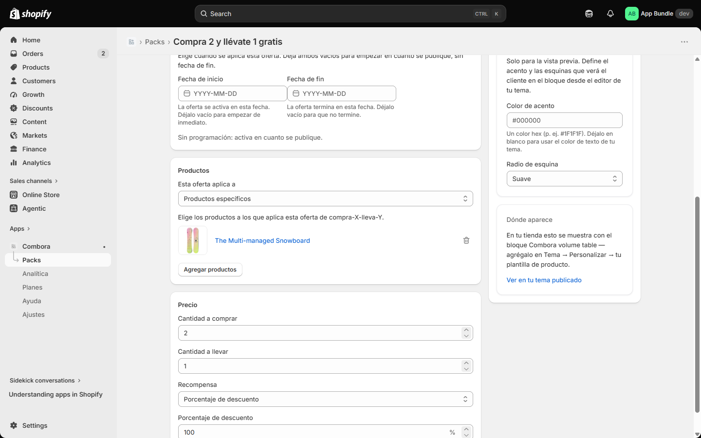Open the Recompensa dropdown
This screenshot has height=438, width=701.
325,399
